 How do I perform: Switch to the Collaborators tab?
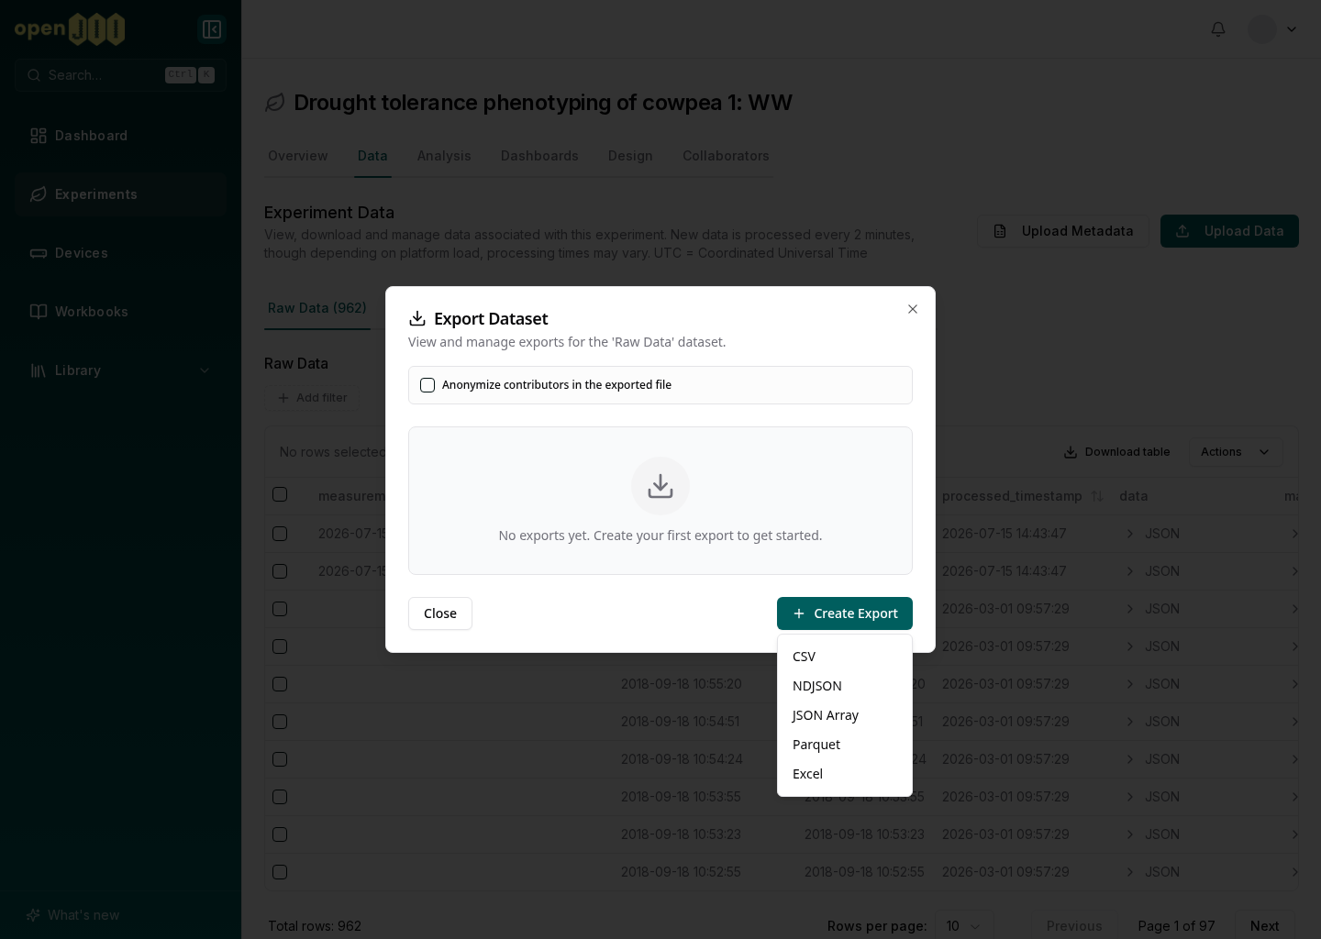pyautogui.click(x=726, y=156)
